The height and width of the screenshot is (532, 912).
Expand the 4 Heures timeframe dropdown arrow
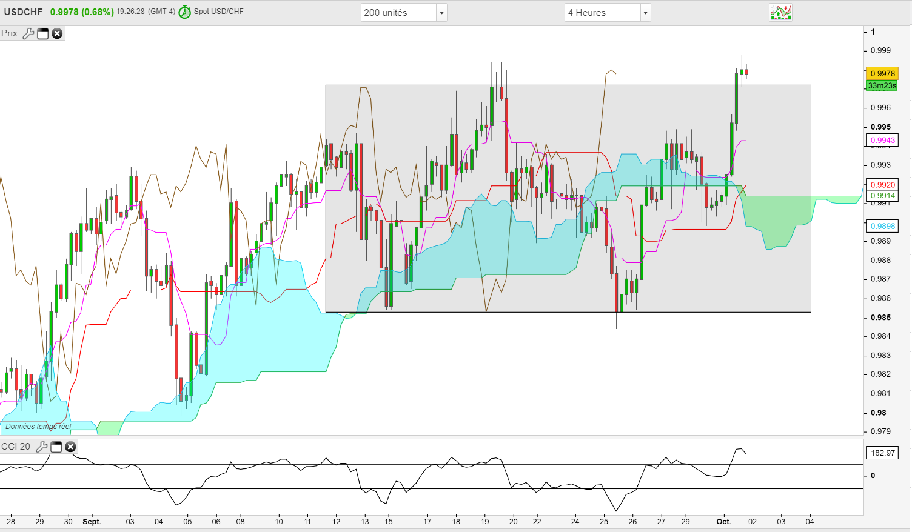click(645, 13)
